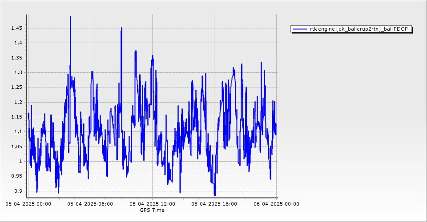Viewport: 427px width, 222px height.
Task: Click the 1,3 y-axis tick label
Action: (18, 72)
